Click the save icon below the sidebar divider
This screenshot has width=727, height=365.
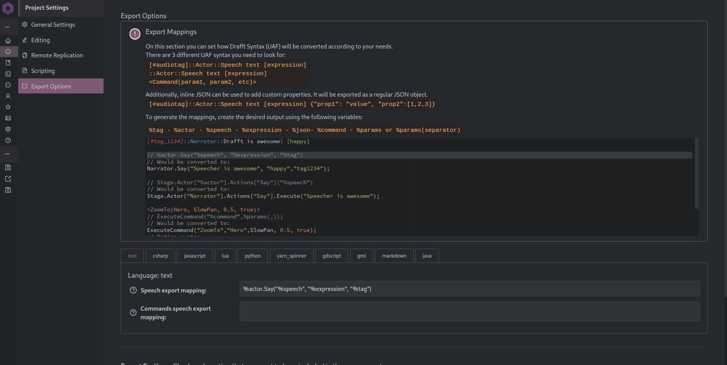[8, 167]
